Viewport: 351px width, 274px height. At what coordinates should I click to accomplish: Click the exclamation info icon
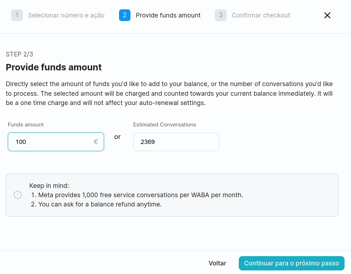click(18, 195)
